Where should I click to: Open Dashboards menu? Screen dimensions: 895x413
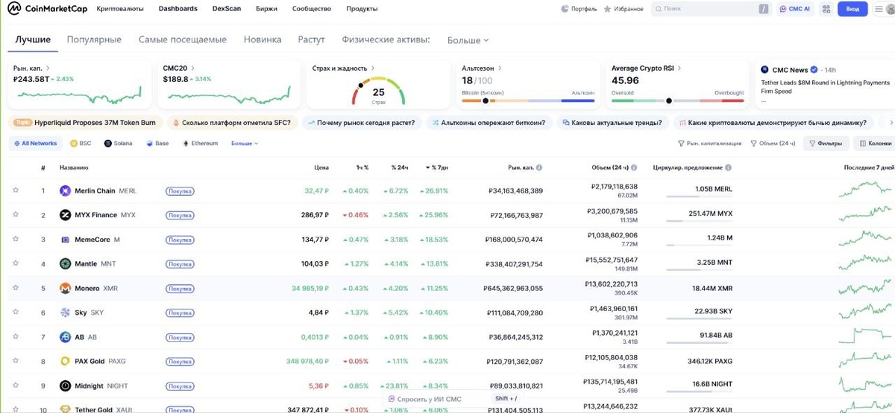click(x=178, y=9)
